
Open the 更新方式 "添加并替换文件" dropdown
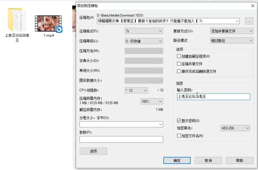[232, 31]
